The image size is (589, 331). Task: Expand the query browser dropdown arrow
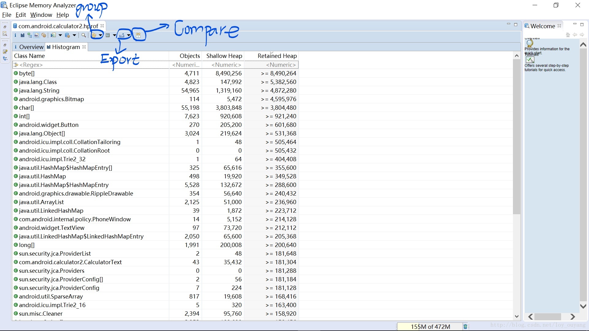[74, 35]
